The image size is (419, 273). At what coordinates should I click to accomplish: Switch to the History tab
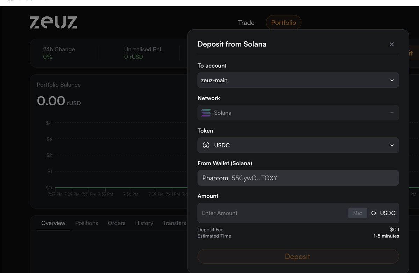144,223
